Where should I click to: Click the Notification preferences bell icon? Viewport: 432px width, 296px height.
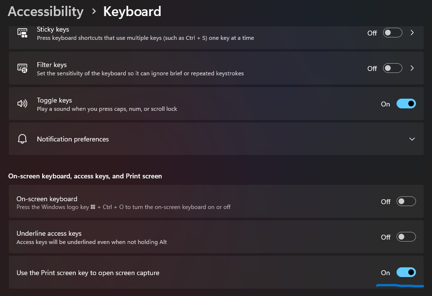[x=22, y=139]
